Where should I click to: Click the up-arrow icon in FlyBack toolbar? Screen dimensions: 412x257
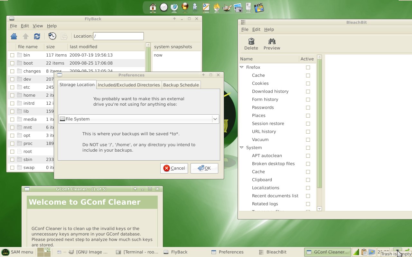click(x=26, y=36)
